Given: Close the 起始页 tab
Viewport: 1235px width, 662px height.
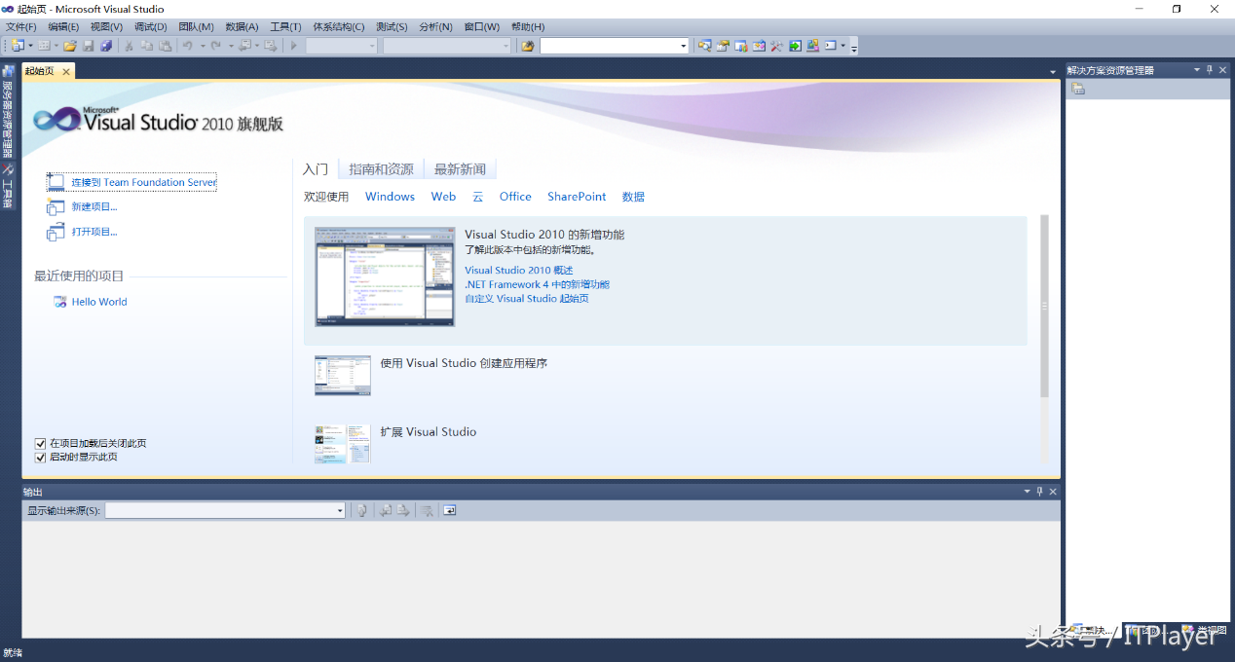Looking at the screenshot, I should pos(66,71).
